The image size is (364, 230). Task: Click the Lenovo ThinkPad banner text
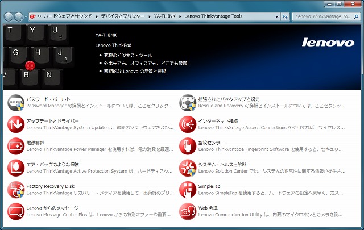[113, 45]
